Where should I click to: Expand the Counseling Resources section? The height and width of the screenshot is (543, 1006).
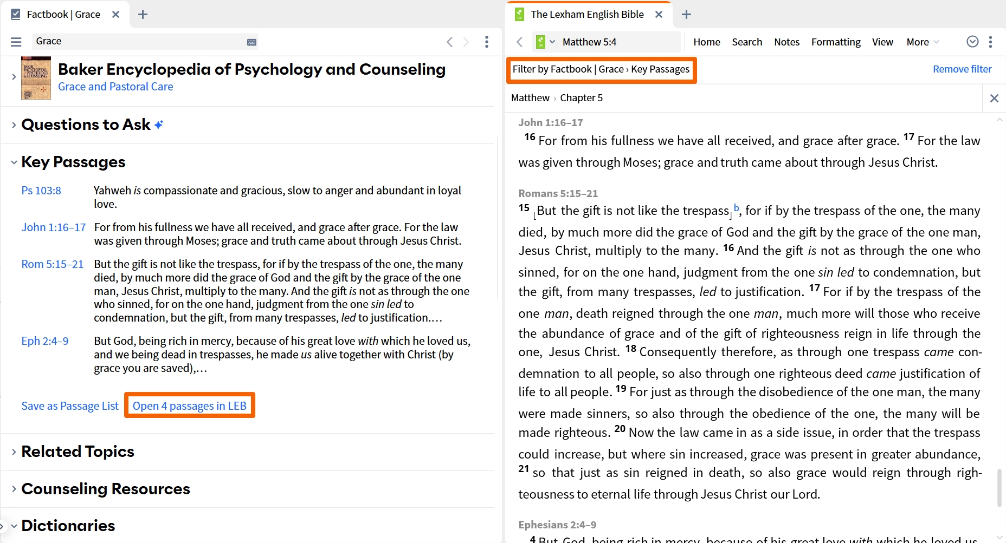[14, 489]
